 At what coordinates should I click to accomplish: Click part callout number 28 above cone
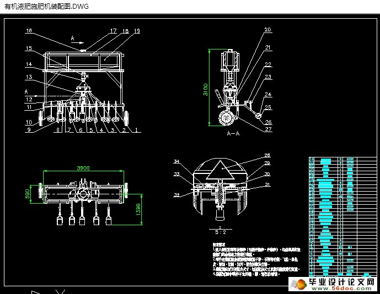coord(267,156)
